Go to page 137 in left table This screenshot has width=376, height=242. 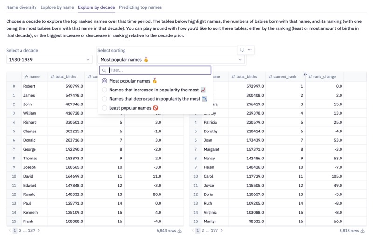pyautogui.click(x=31, y=230)
